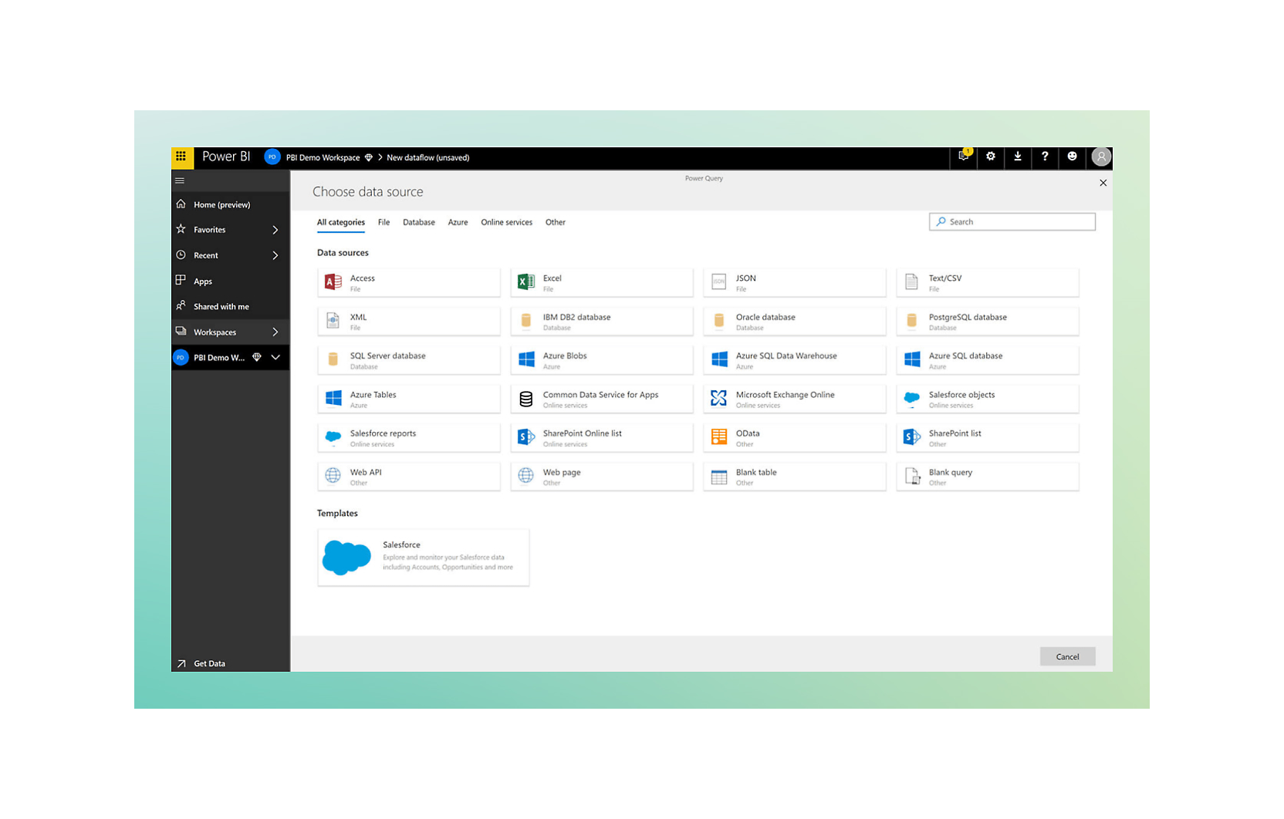Select Microsoft Exchange Online source
This screenshot has width=1284, height=819.
coord(794,399)
